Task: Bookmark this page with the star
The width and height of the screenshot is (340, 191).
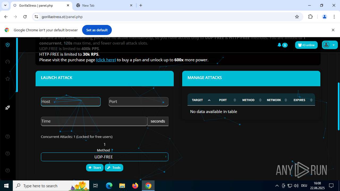Action: click(297, 17)
